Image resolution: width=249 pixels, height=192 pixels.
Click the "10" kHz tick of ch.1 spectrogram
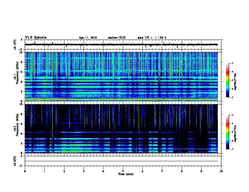21,52
